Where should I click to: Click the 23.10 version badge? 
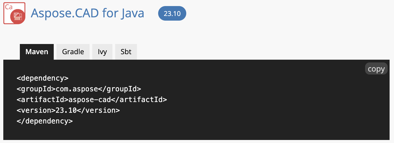pyautogui.click(x=172, y=13)
